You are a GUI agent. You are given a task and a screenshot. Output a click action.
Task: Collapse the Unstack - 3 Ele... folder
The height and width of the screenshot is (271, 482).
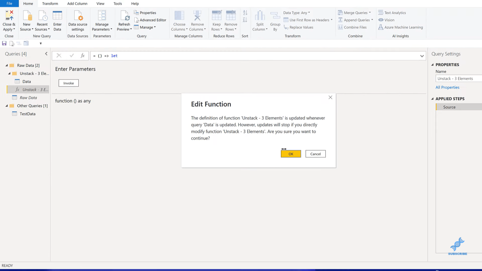pyautogui.click(x=9, y=73)
